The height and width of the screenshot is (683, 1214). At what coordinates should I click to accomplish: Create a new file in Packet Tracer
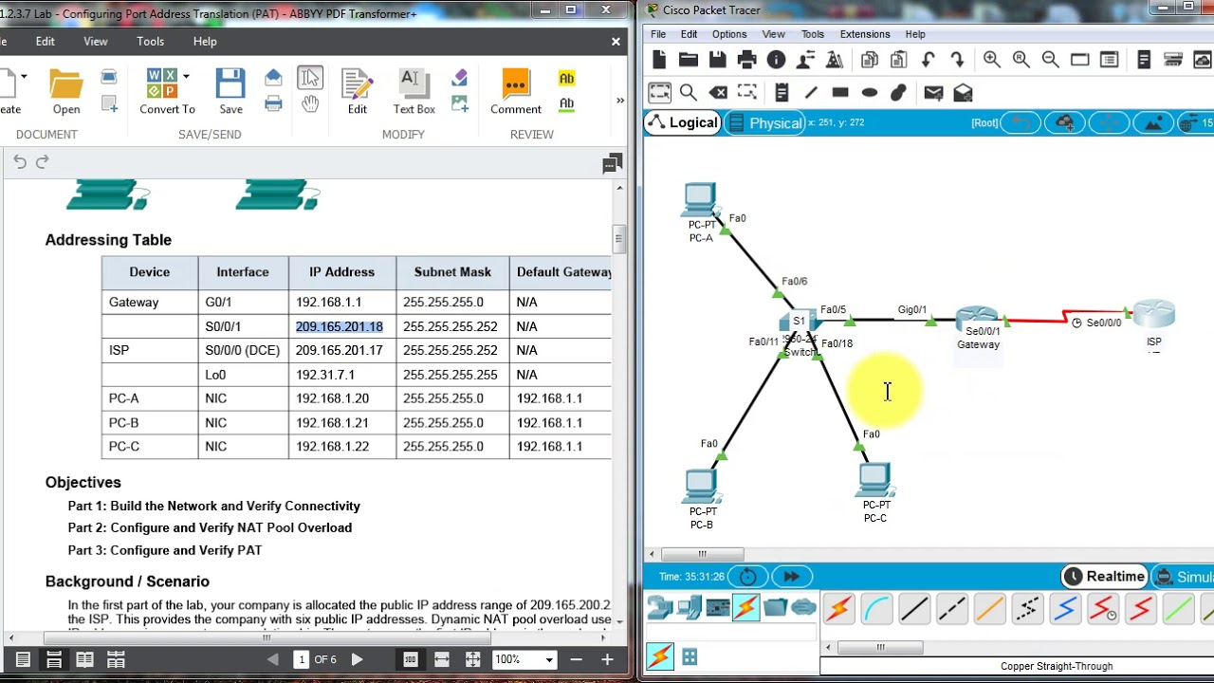(659, 60)
